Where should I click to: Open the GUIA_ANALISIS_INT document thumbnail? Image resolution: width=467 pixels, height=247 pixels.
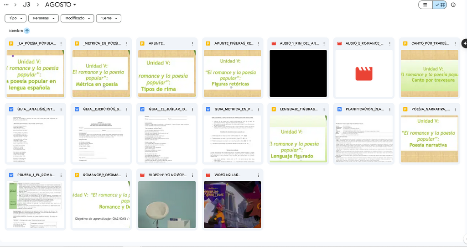(x=36, y=139)
